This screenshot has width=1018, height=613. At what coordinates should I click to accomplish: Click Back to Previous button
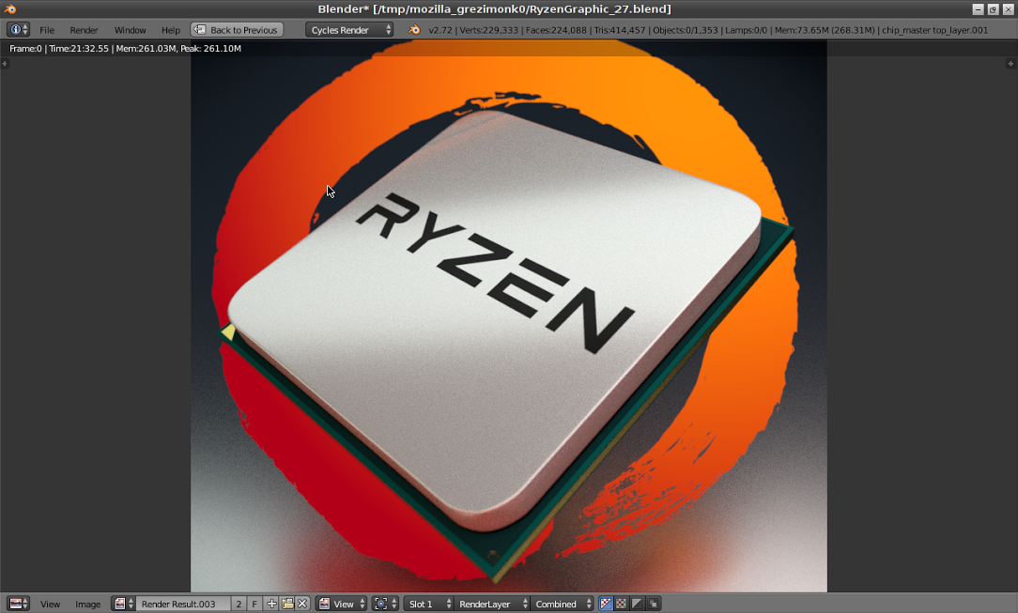237,30
